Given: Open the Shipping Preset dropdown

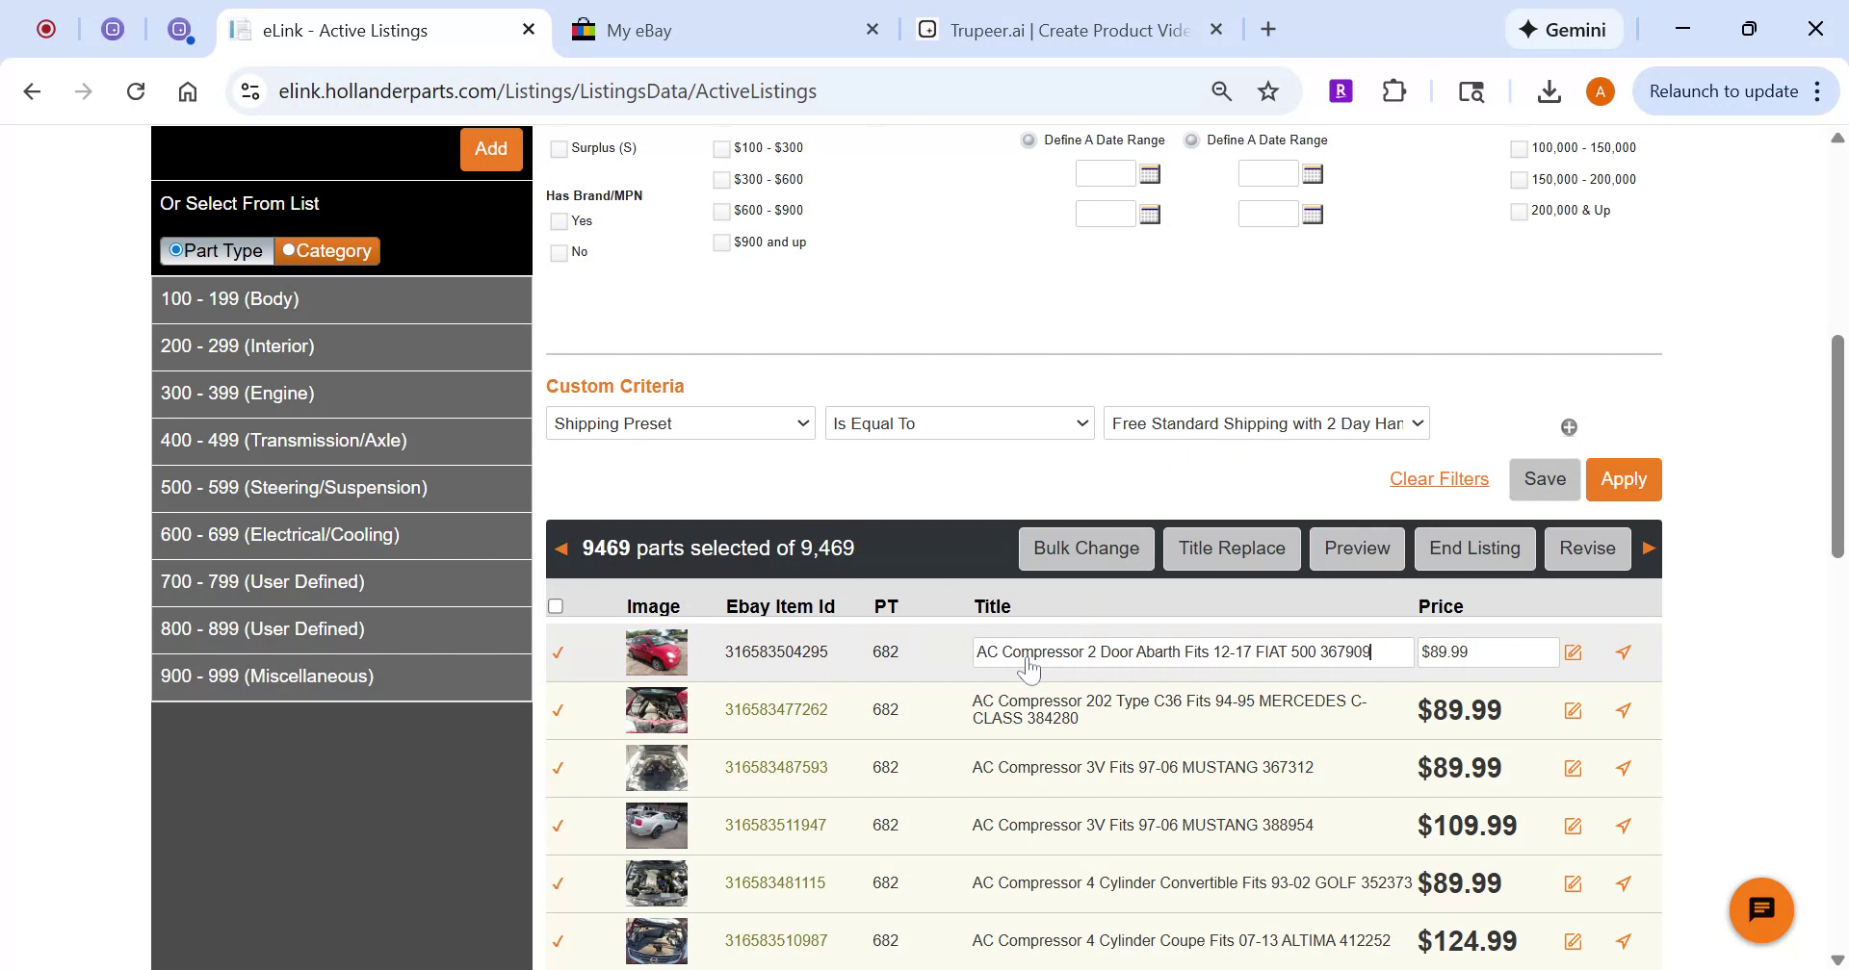Looking at the screenshot, I should click(679, 422).
